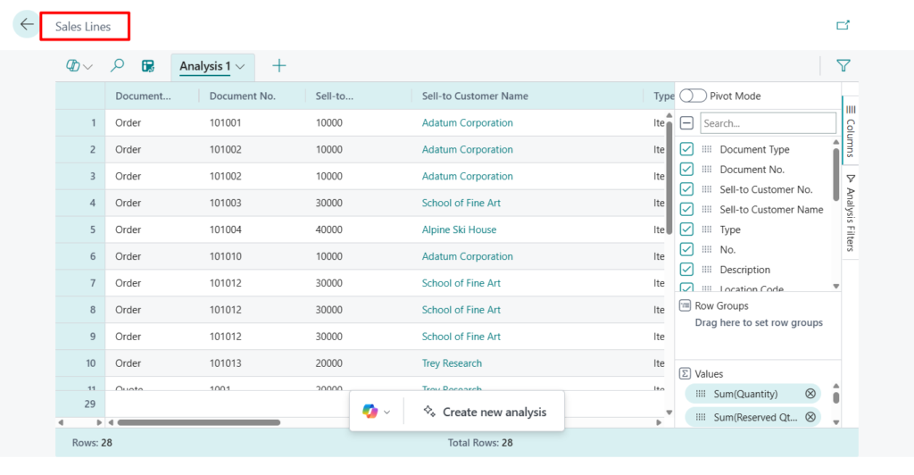The width and height of the screenshot is (914, 475).
Task: Open Alpine Ski House customer link
Action: tap(459, 229)
